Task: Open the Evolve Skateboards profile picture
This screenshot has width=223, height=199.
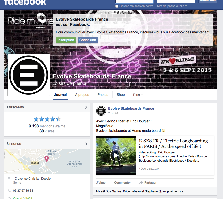Action: tap(29, 75)
